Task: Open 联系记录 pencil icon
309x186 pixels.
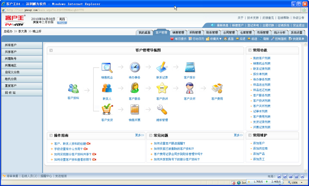Action: [x=162, y=68]
